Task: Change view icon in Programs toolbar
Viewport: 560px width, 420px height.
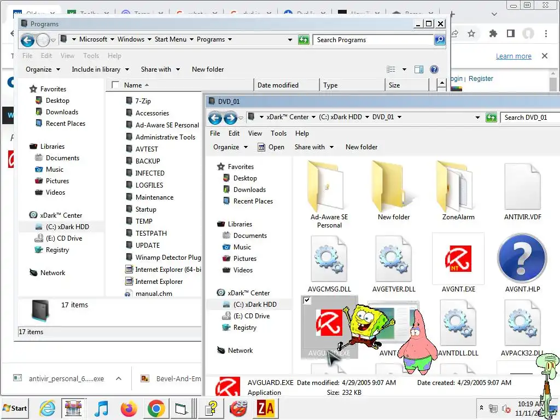Action: [390, 69]
